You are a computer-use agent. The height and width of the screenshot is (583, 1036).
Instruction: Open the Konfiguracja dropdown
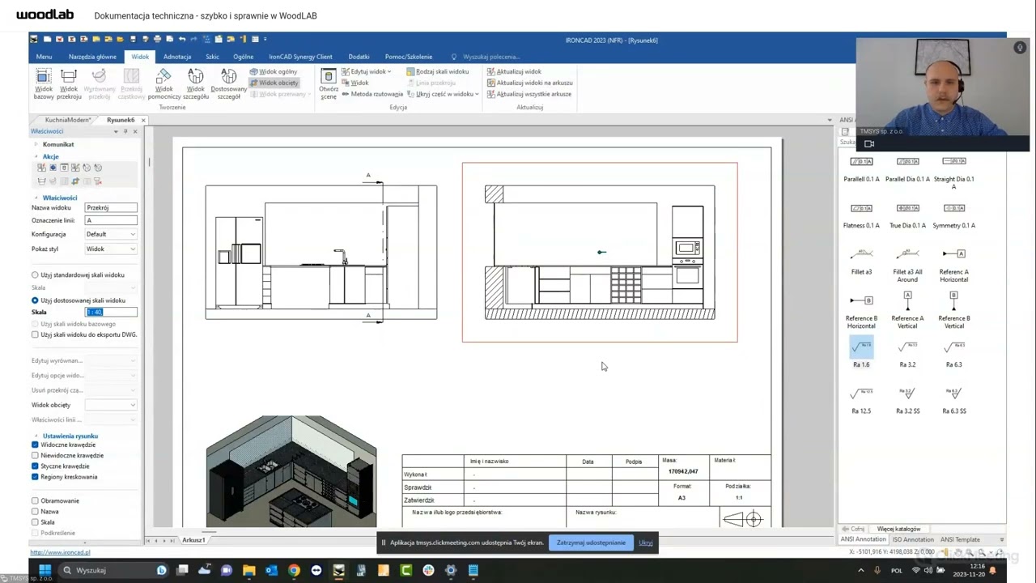point(111,234)
